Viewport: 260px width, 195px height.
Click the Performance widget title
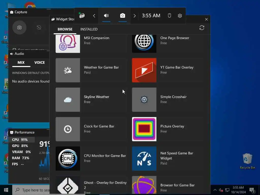point(25,132)
